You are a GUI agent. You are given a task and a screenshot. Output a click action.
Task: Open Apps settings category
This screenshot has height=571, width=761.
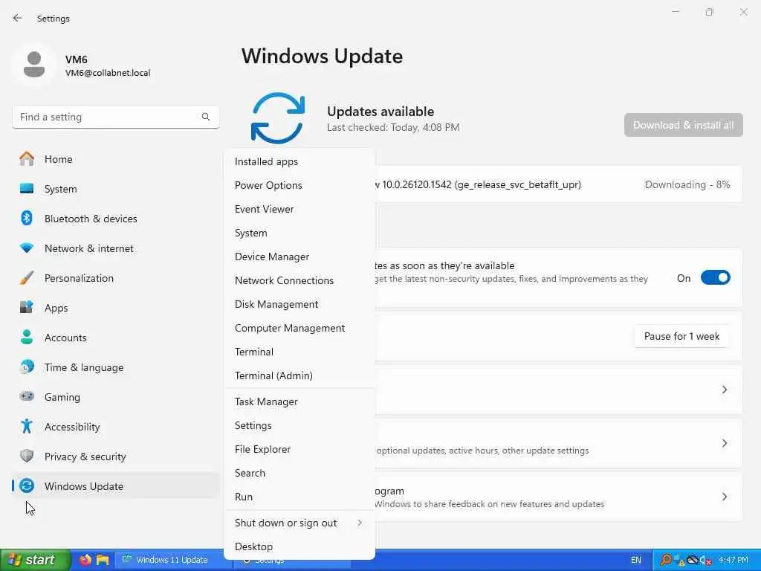[x=115, y=308]
